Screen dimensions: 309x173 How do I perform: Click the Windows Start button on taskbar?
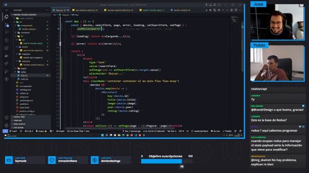[x=102, y=135]
